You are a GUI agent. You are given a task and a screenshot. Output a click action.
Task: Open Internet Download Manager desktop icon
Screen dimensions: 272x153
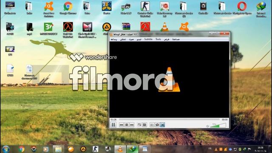point(261,9)
